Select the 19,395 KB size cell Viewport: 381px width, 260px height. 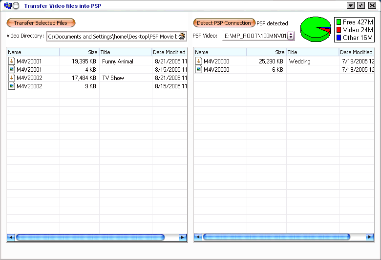(x=84, y=61)
